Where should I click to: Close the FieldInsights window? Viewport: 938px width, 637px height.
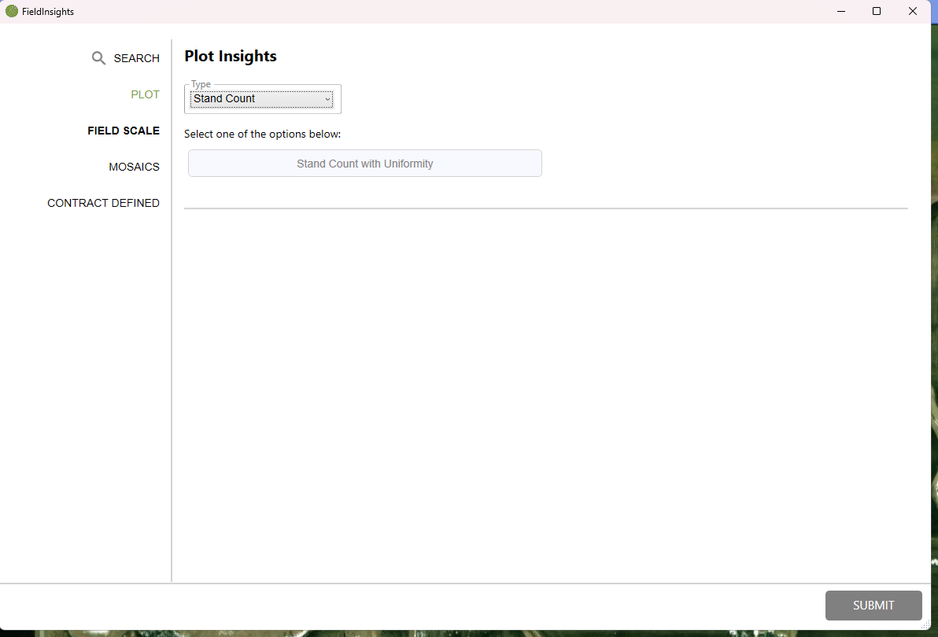coord(913,11)
